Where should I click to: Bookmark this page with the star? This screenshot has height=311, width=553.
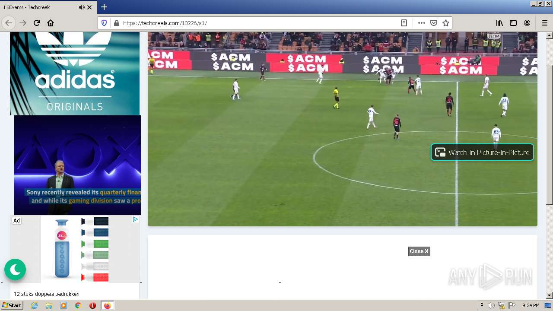click(446, 23)
